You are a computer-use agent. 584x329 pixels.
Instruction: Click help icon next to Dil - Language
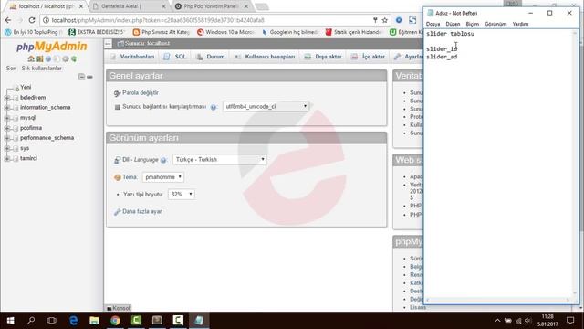[x=163, y=160]
